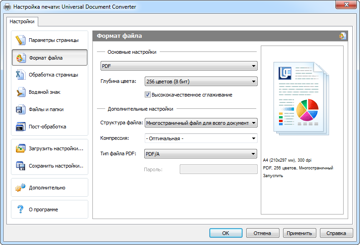Click the stamp icon for Водяной знак
360x245 pixels.
(20, 92)
